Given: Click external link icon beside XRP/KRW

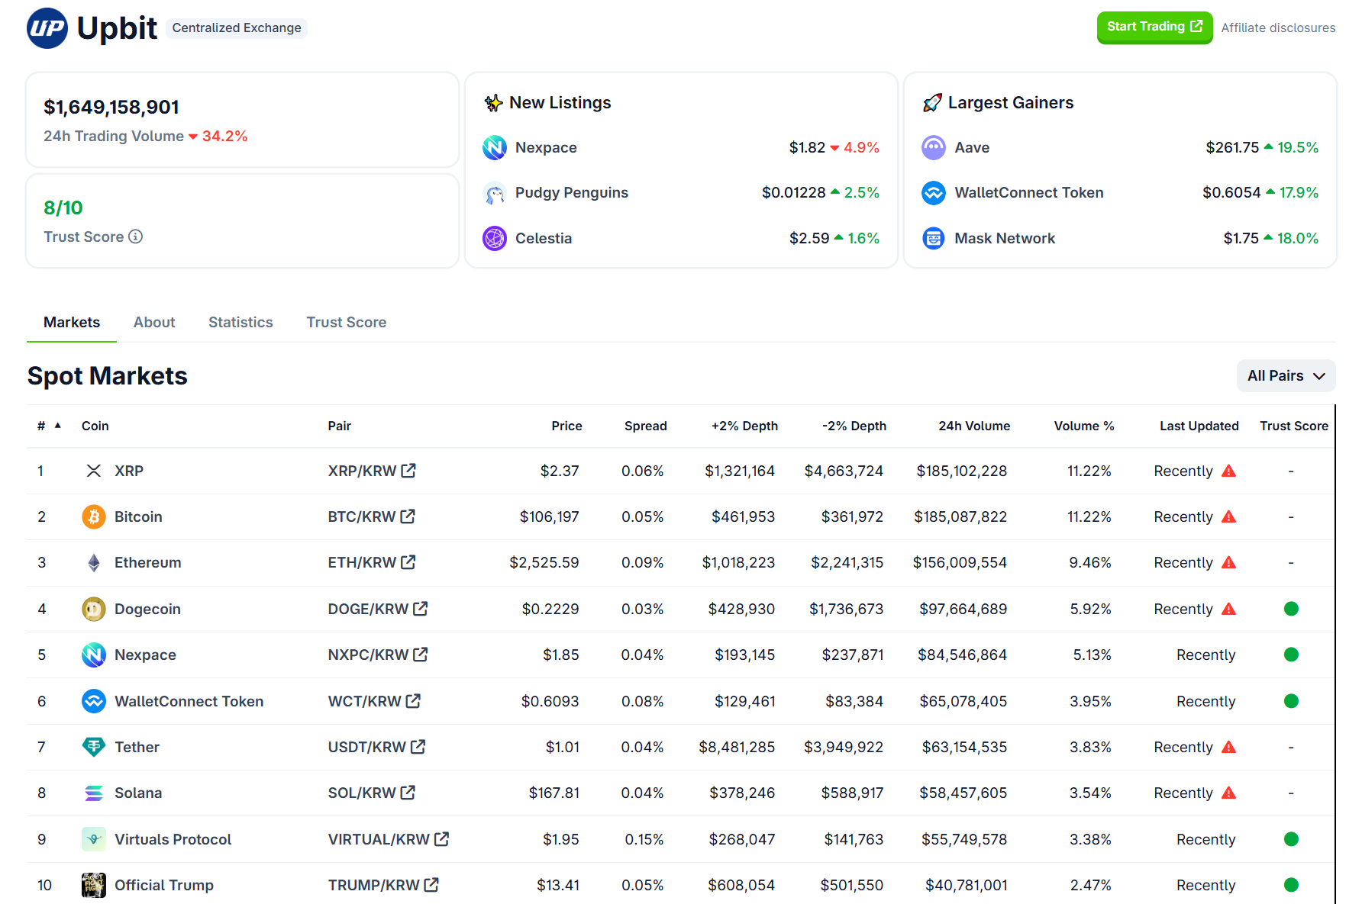Looking at the screenshot, I should (x=408, y=471).
